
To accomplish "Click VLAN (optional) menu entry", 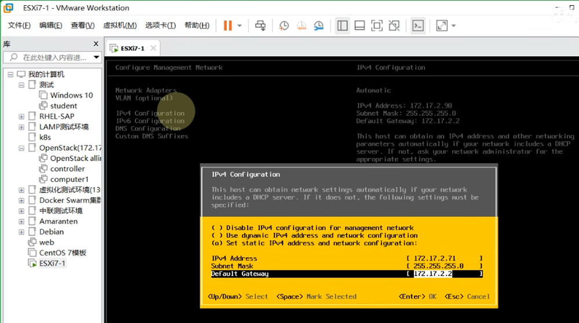I will (144, 98).
